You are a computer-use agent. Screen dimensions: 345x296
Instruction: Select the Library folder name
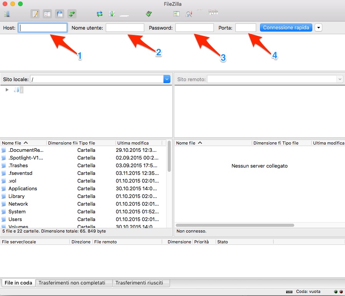17,196
